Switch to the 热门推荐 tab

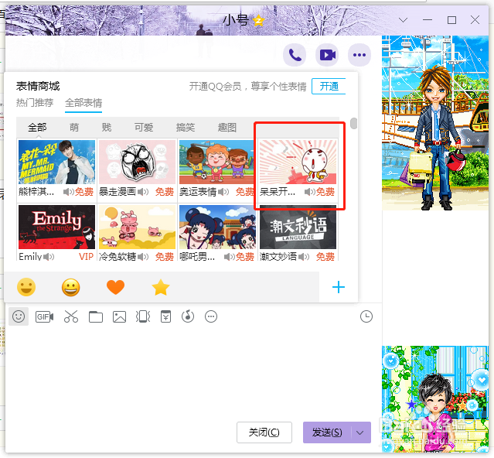35,103
